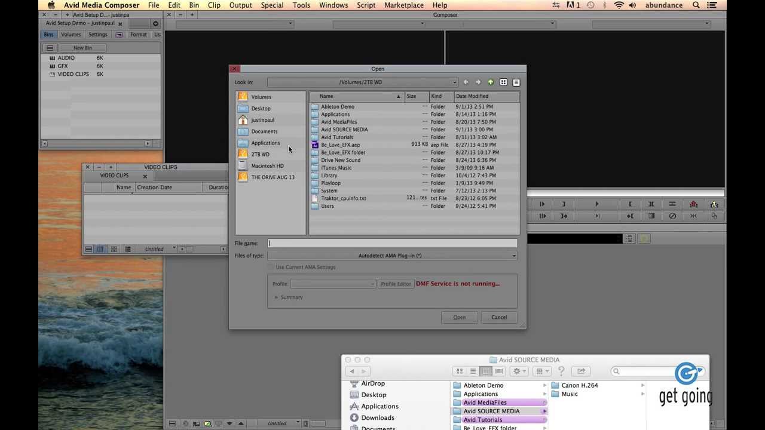The image size is (765, 430).
Task: Expand Canon H.264 folder arrow in Finder
Action: (x=643, y=385)
